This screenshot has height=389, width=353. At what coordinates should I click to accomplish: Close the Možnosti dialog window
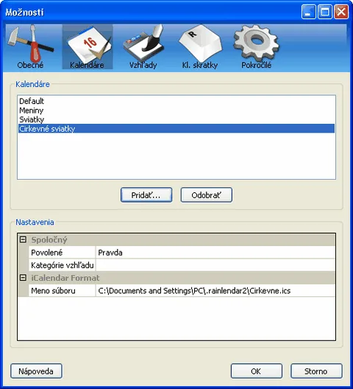click(341, 12)
